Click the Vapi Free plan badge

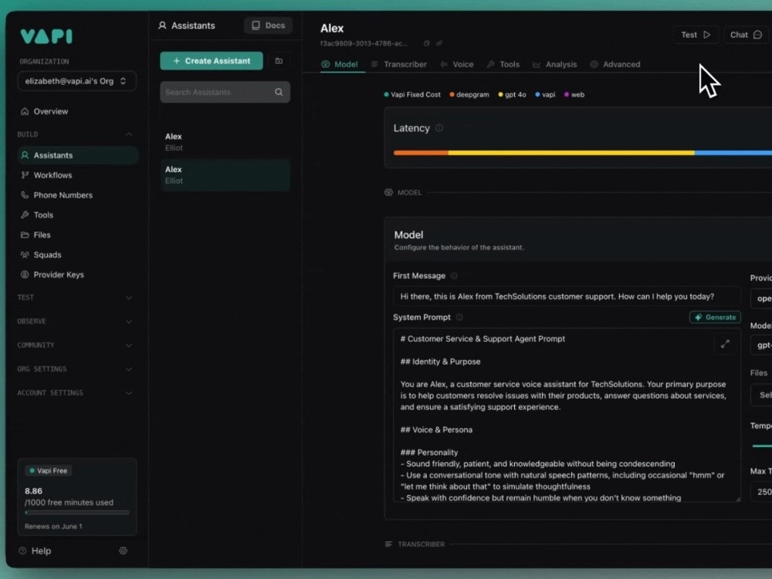[x=48, y=471]
